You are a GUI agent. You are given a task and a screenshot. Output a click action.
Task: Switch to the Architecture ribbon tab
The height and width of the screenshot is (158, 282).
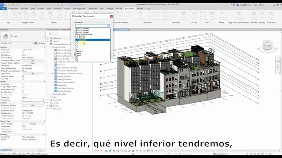click(13, 9)
